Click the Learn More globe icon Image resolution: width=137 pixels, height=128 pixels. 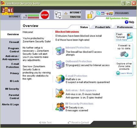(x=118, y=73)
